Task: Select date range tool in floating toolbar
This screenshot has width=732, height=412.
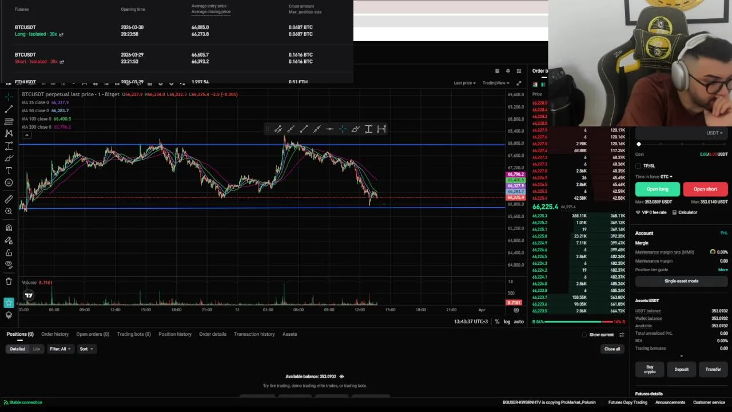Action: 381,129
